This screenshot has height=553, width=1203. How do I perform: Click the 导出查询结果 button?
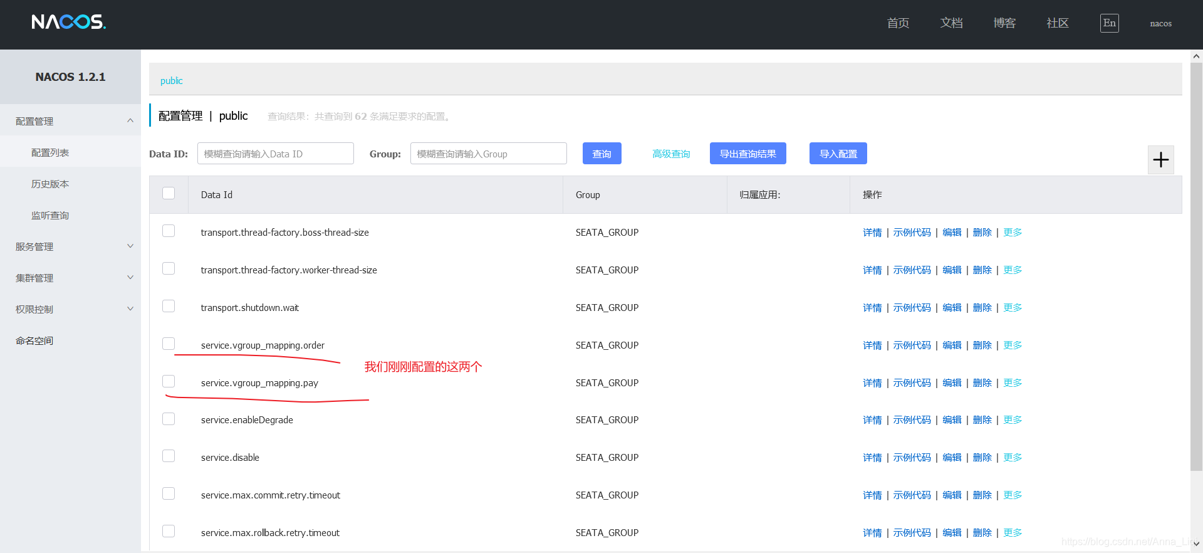click(x=748, y=154)
